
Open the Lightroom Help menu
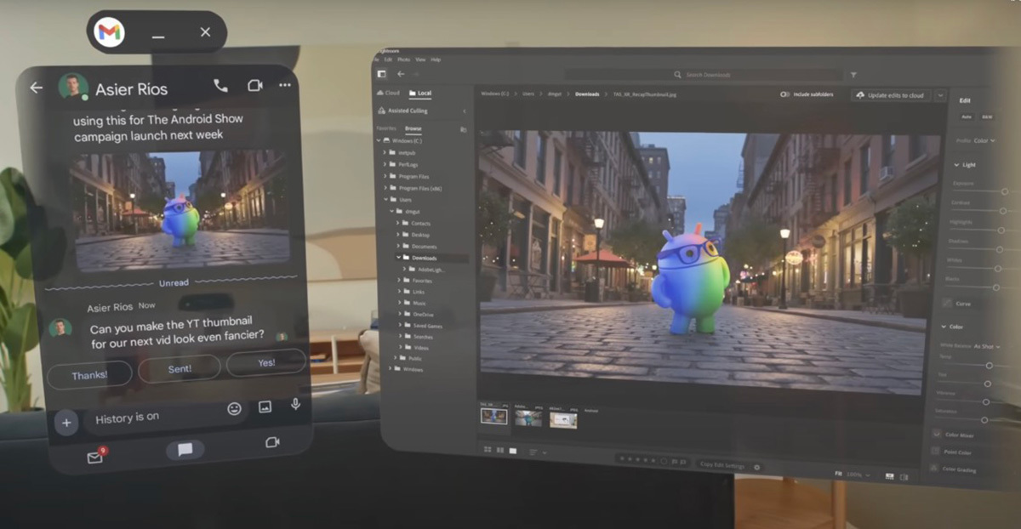tap(436, 60)
